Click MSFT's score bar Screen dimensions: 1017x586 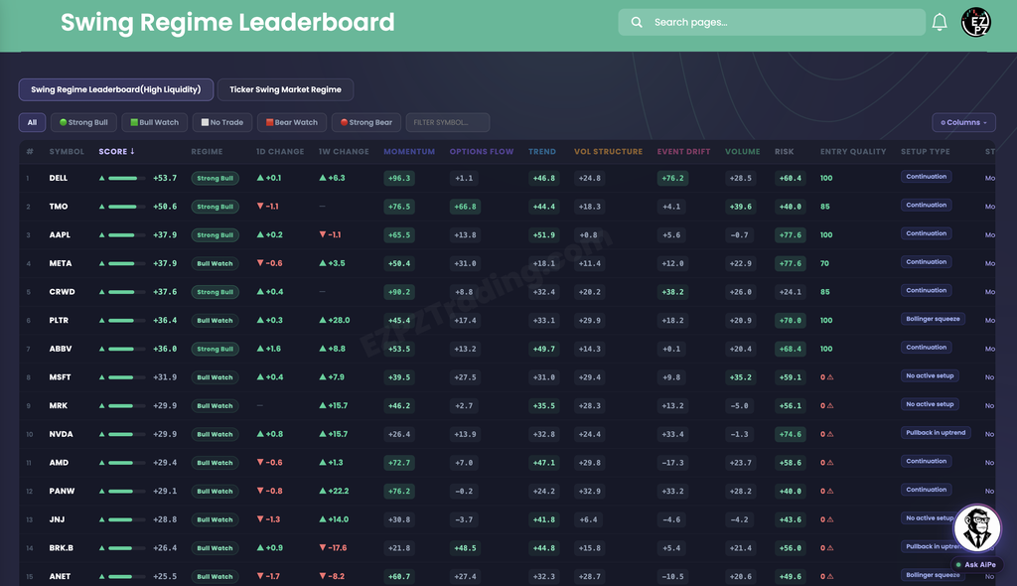click(126, 377)
